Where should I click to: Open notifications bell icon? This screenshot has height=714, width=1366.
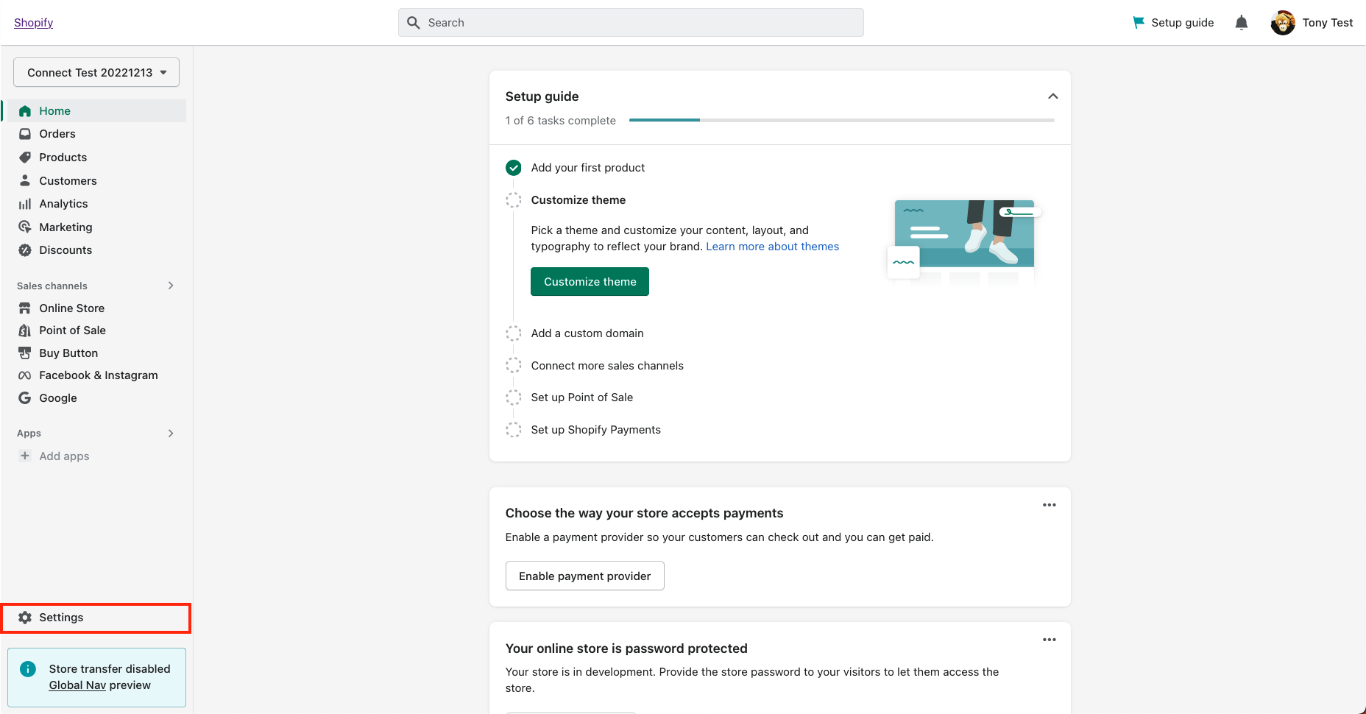tap(1242, 23)
